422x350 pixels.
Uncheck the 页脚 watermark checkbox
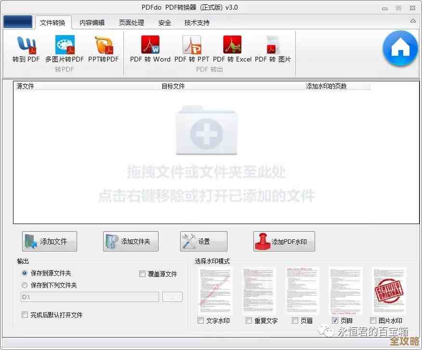pyautogui.click(x=334, y=320)
